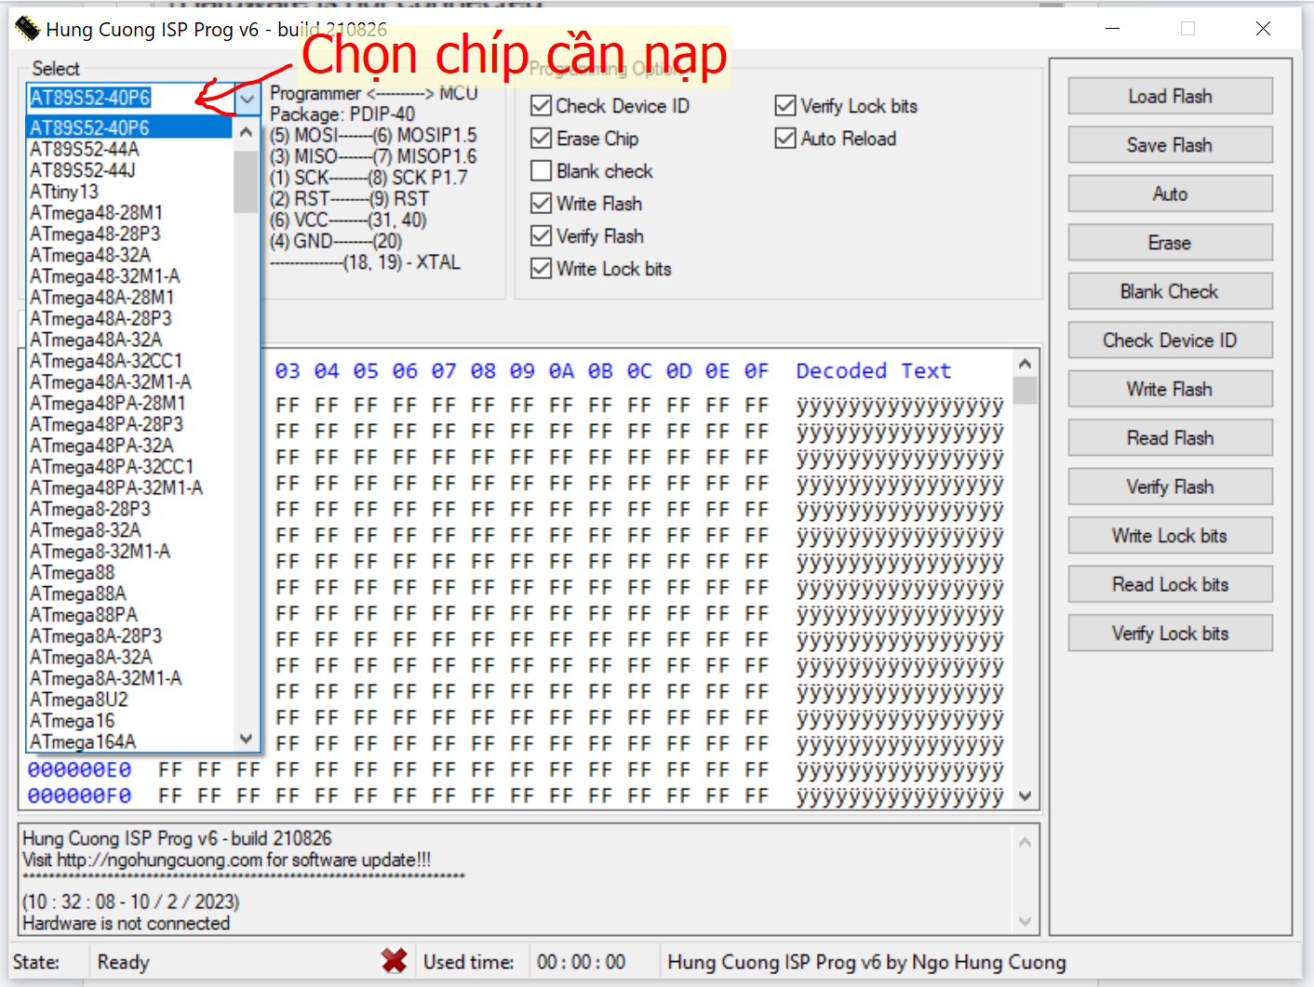Click the Verify Lock bits button
Image resolution: width=1314 pixels, height=987 pixels.
point(1170,634)
